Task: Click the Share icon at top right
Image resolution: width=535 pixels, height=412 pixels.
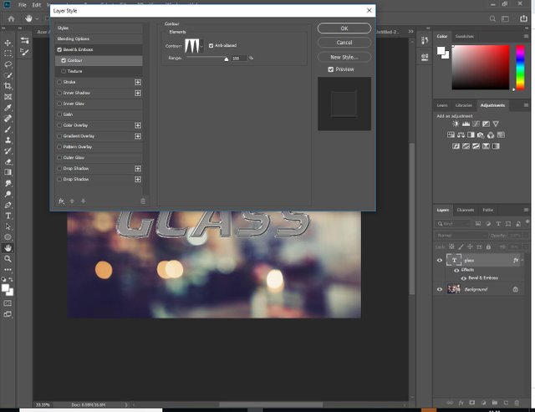Action: tap(524, 18)
